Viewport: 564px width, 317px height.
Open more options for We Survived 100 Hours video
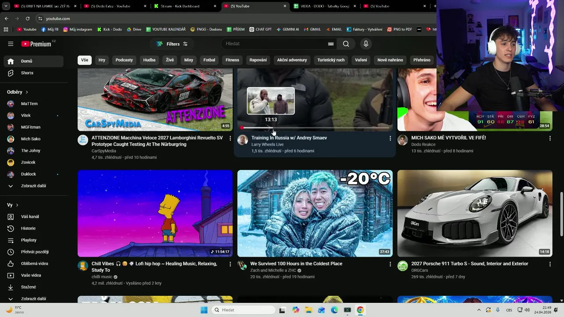point(390,264)
